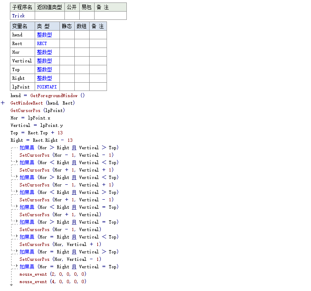This screenshot has height=291, width=311.
Task: Select the Trick subroutine name cell
Action: point(22,16)
